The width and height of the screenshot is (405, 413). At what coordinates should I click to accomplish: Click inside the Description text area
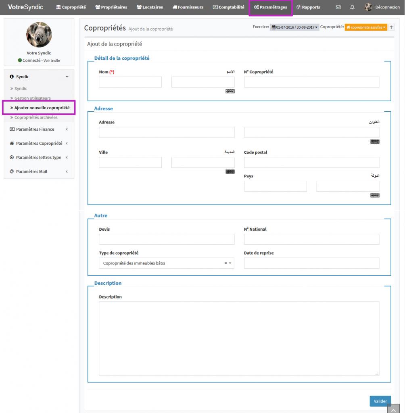pyautogui.click(x=239, y=338)
